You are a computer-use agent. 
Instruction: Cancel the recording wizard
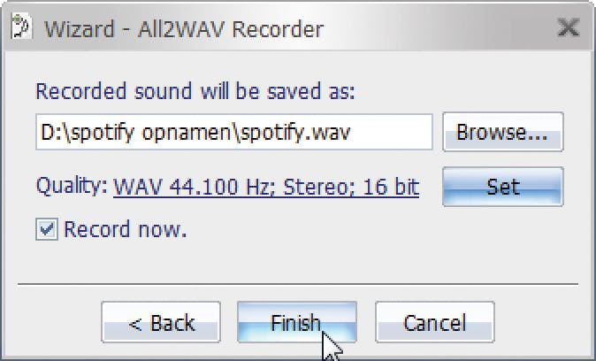pyautogui.click(x=434, y=323)
